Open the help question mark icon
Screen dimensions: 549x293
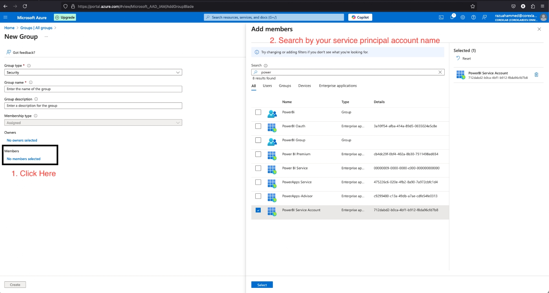474,17
